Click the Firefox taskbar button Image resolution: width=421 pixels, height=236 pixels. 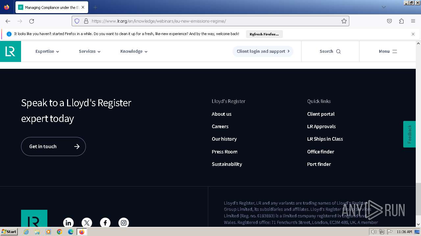click(x=82, y=232)
